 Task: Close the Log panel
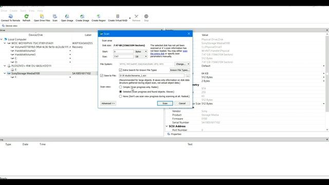click(327, 139)
